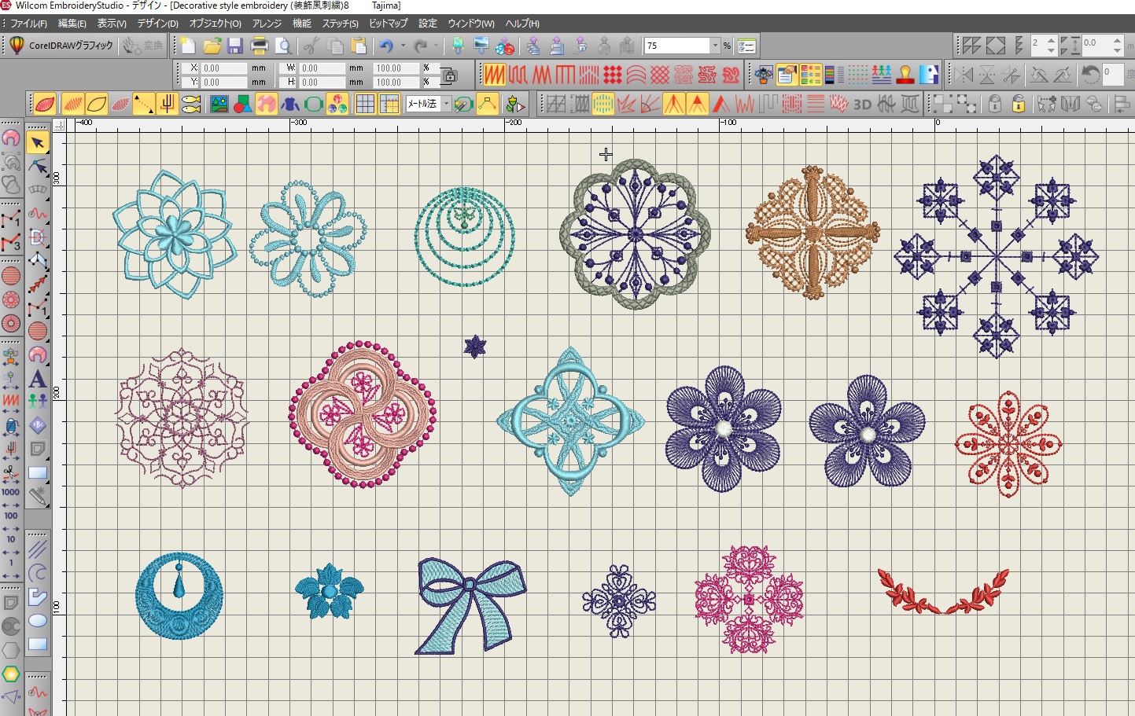Viewport: 1135px width, 716px height.
Task: Open the metric measurement units dropdown
Action: [446, 104]
